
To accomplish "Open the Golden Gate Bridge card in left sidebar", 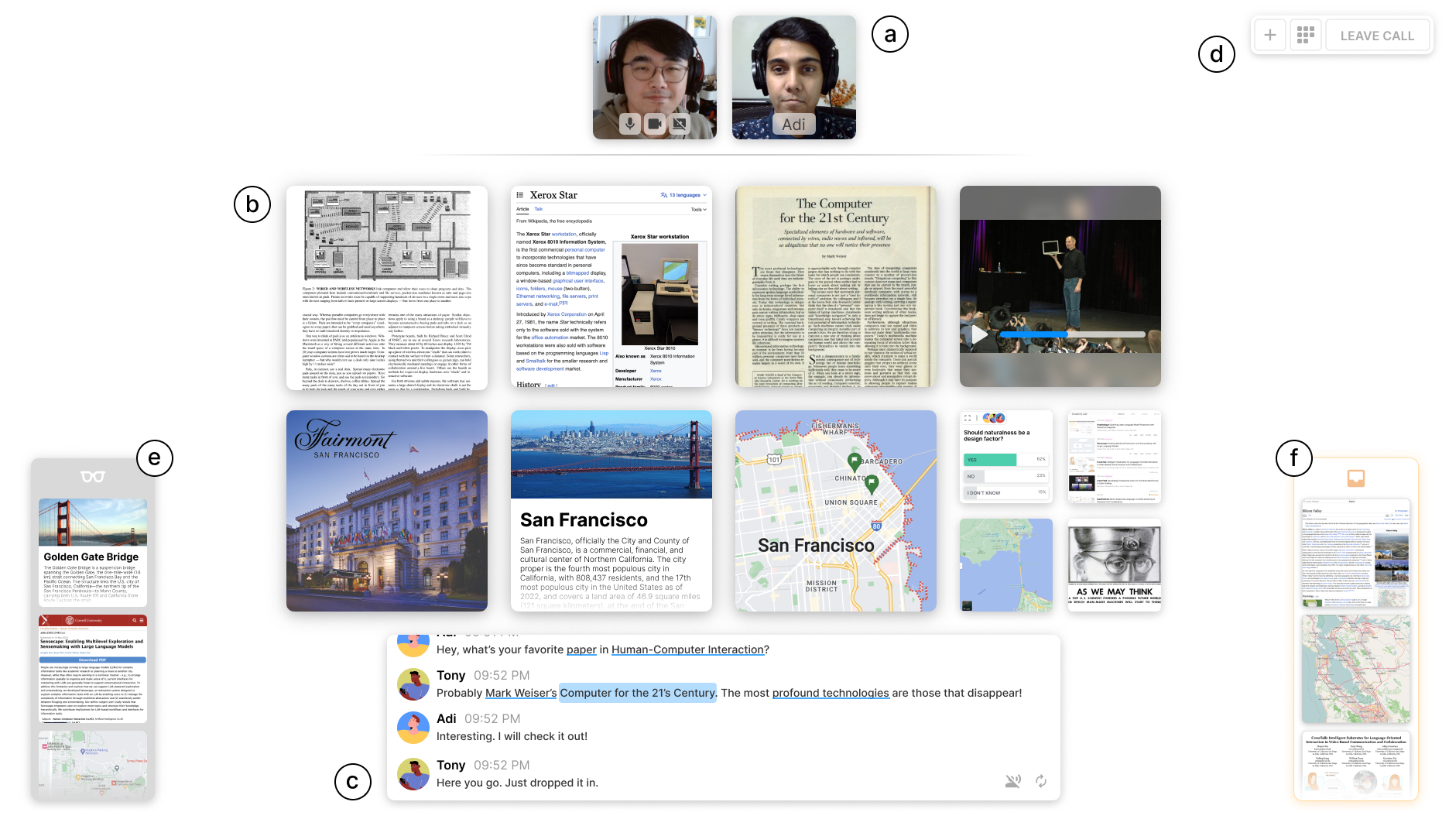I will 93,553.
